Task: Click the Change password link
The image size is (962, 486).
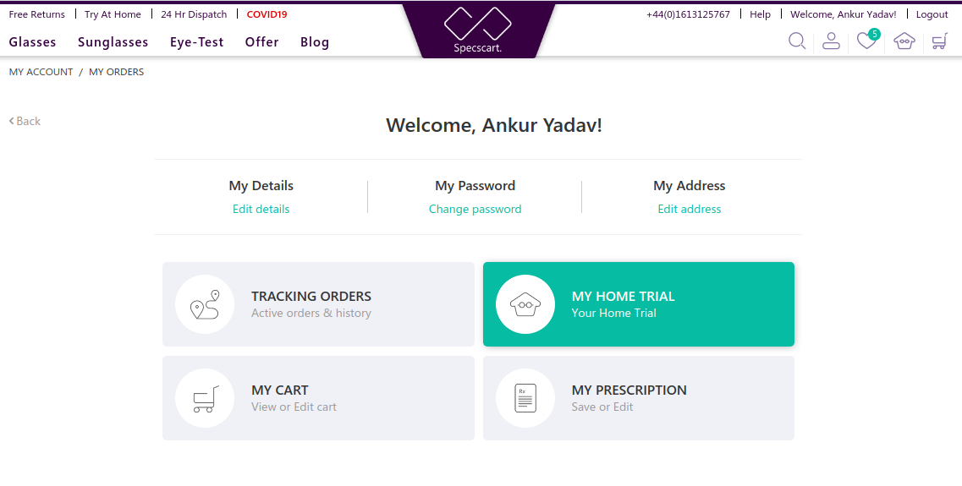Action: 475,209
